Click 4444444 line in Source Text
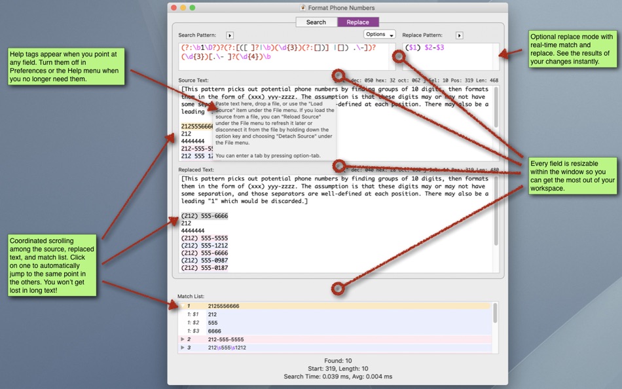 coord(192,141)
